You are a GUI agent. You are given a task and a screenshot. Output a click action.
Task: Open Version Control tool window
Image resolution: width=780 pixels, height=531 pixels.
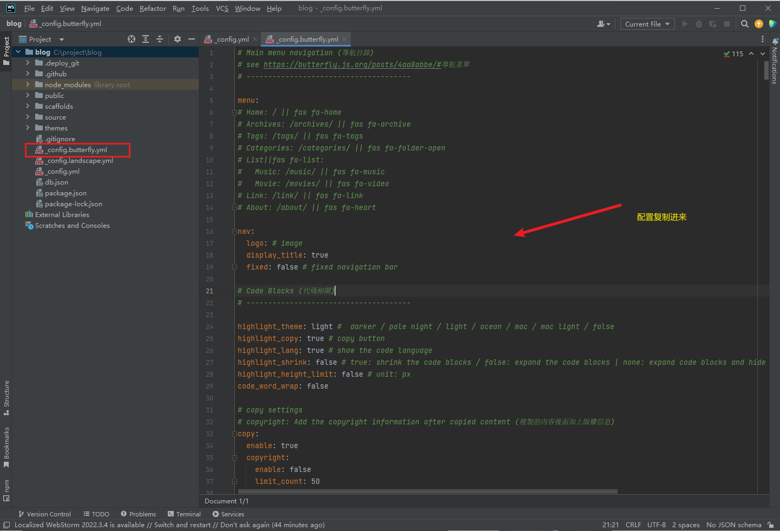(x=44, y=514)
